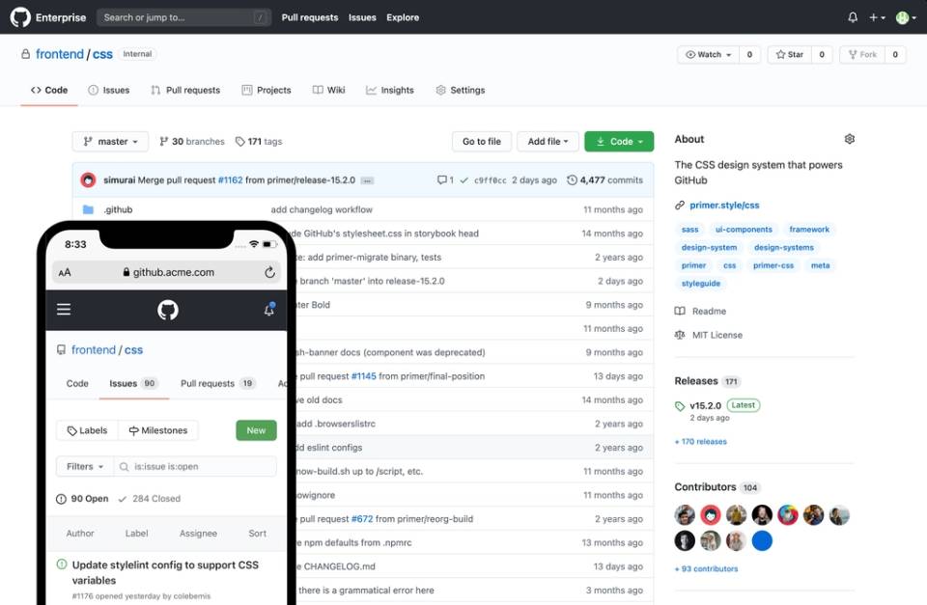927x605 pixels.
Task: Click simurai's avatar in latest commit
Action: tap(88, 180)
